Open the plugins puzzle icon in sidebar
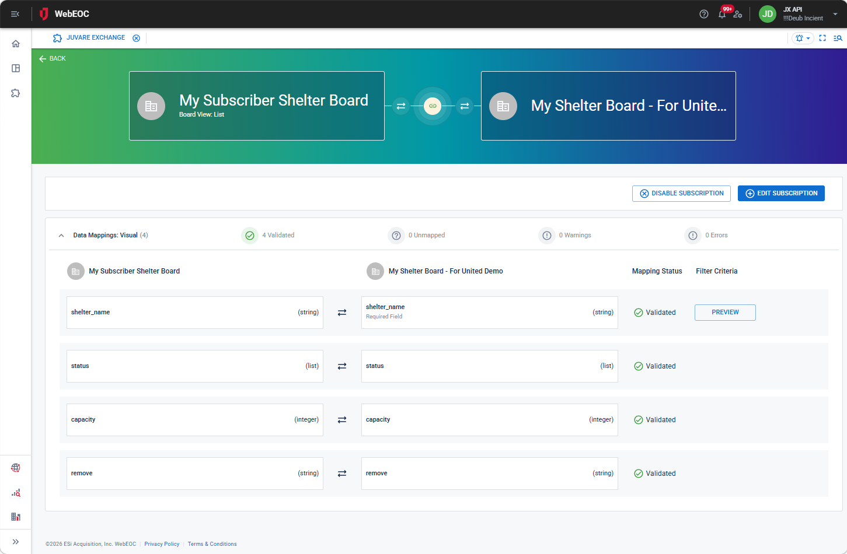This screenshot has width=847, height=554. 16,93
